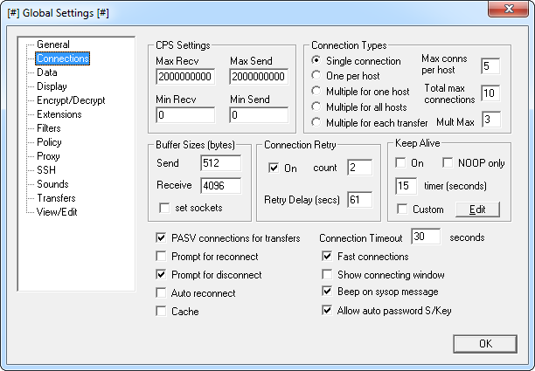Select Multiple for each transfer option
535x371 pixels.
point(316,122)
